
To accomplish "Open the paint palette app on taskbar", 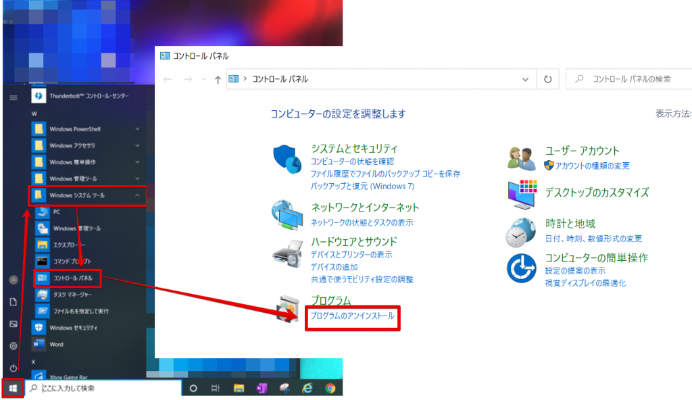I will click(285, 389).
